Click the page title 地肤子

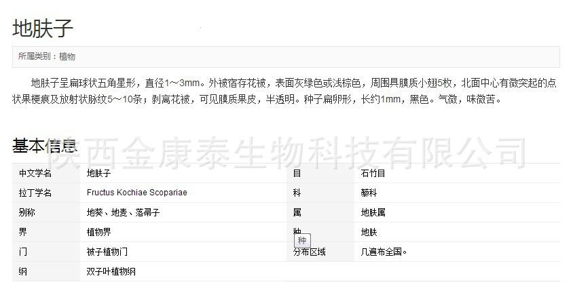43,28
